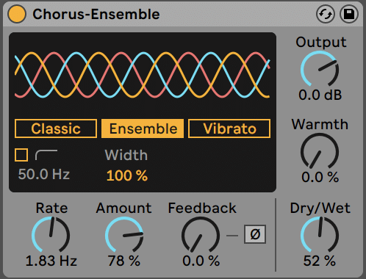The image size is (366, 279).
Task: Click the Warmth knob
Action: tap(320, 151)
